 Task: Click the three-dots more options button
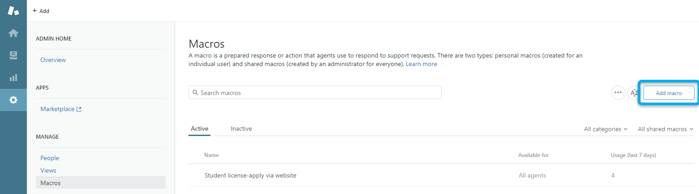click(x=618, y=93)
